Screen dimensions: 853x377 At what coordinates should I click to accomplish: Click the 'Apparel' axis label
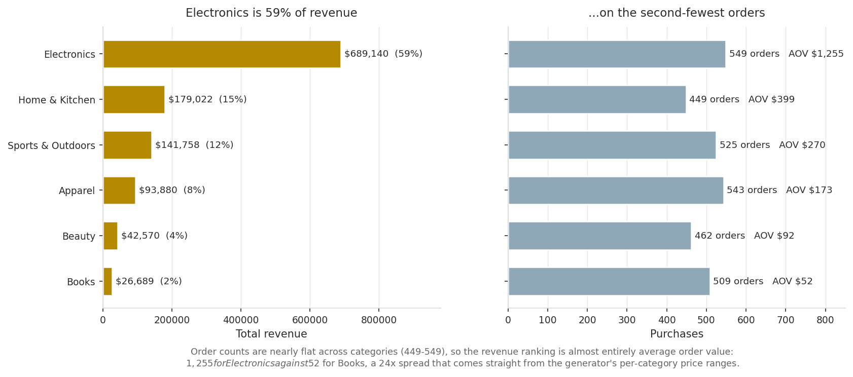tap(77, 191)
